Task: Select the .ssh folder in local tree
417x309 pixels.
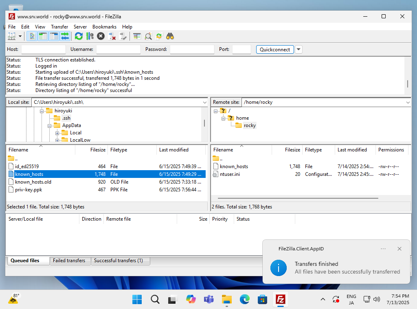Action: 66,118
